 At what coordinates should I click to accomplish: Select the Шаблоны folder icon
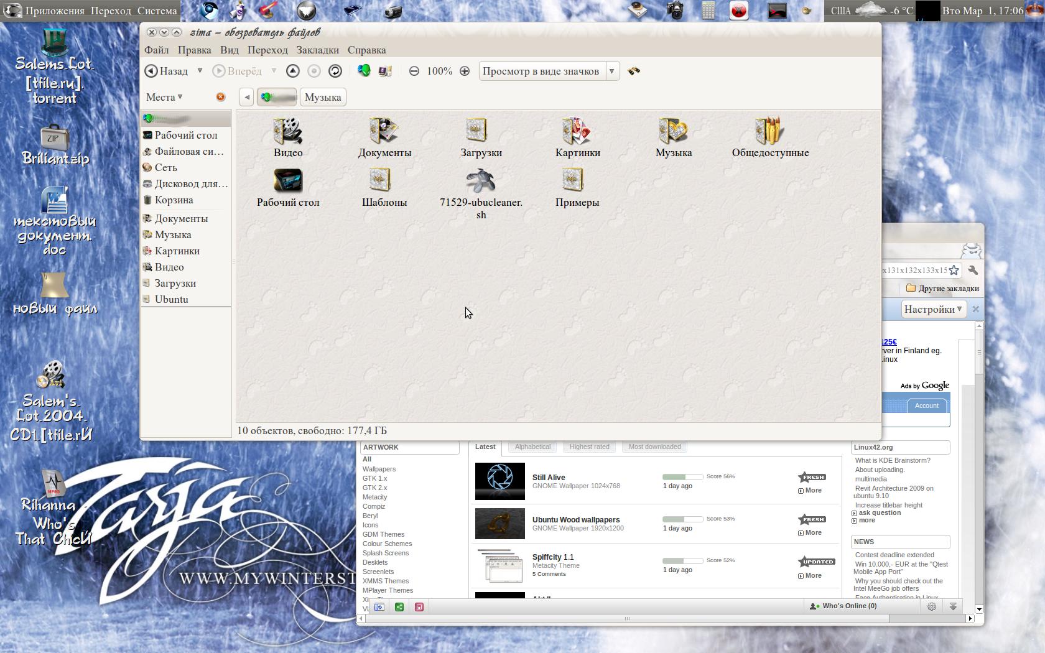(x=384, y=188)
